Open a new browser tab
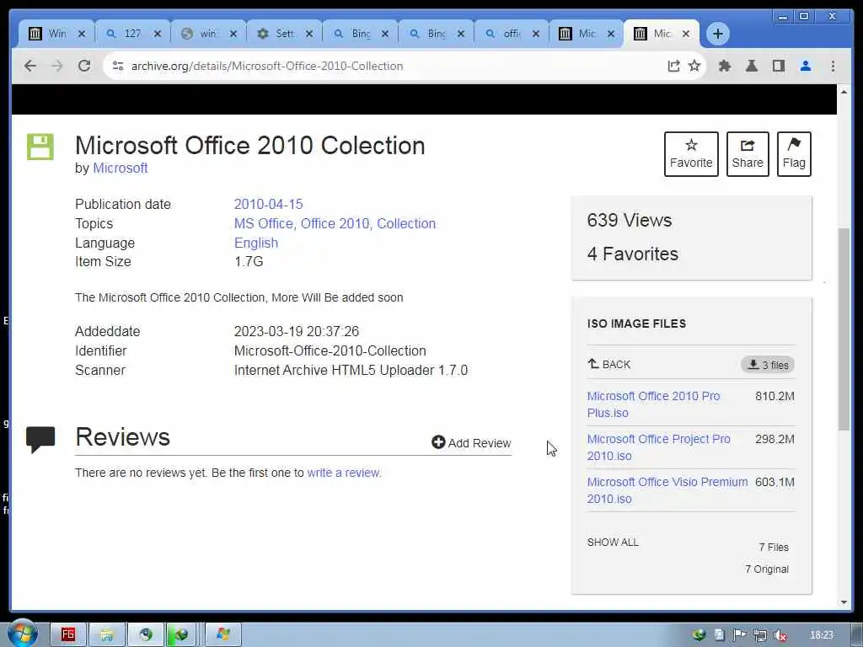This screenshot has width=863, height=647. tap(718, 34)
